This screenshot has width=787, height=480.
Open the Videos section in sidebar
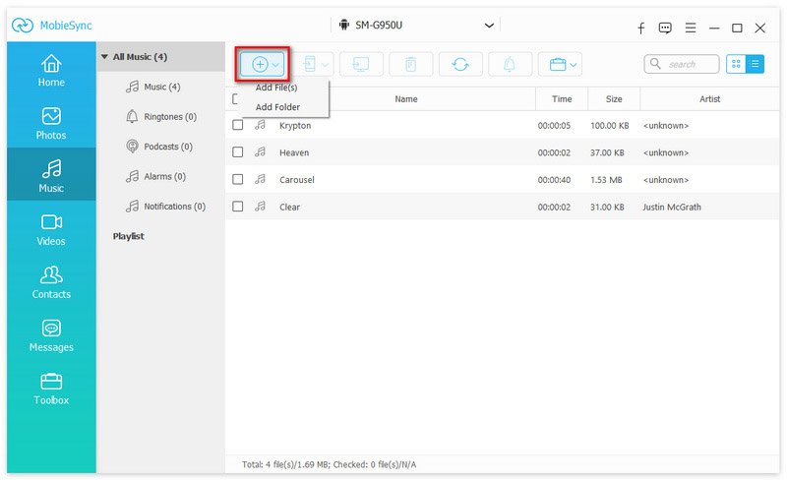coord(51,230)
